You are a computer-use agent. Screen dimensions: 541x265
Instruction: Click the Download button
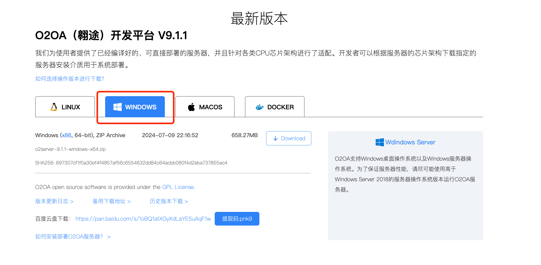tap(289, 138)
